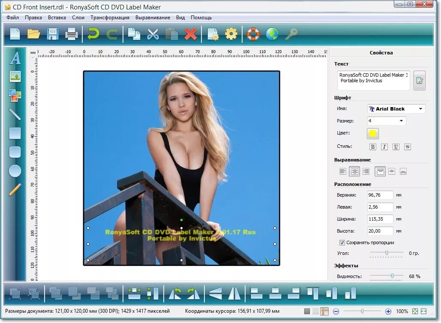Set text alignment to center
The image size is (441, 323).
(x=354, y=171)
